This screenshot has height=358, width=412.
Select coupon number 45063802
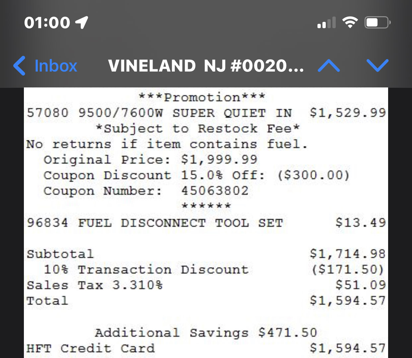click(x=215, y=191)
